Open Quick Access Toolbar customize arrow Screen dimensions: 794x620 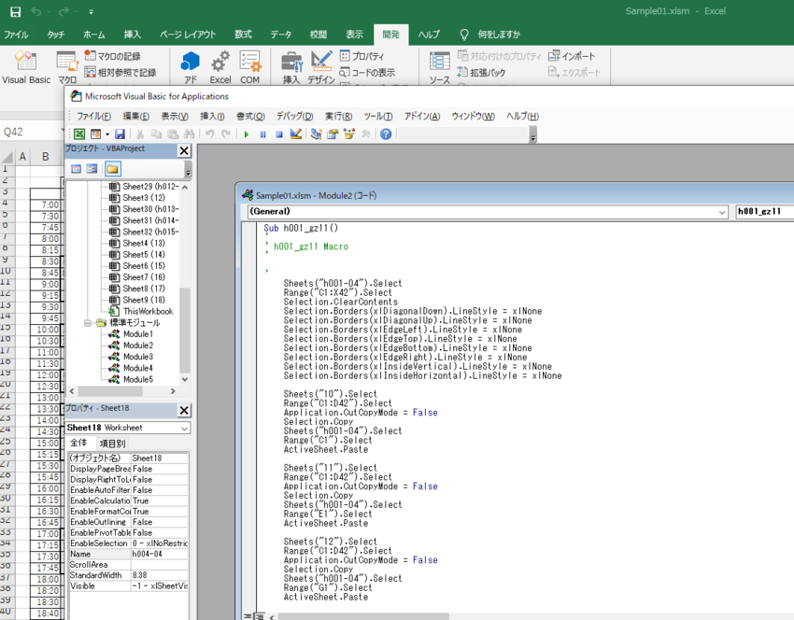coord(92,11)
